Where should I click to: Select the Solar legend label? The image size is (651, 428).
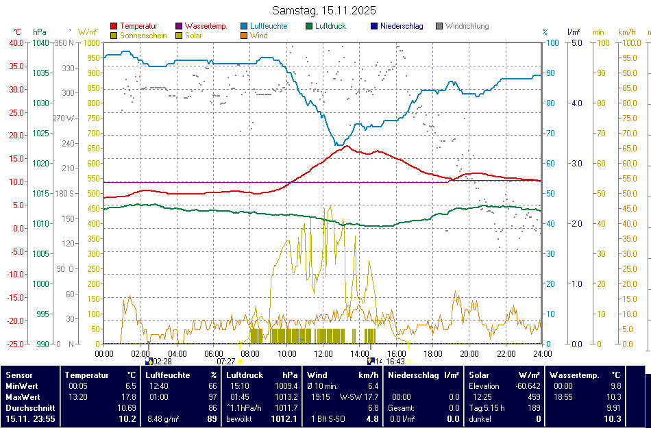coord(193,36)
